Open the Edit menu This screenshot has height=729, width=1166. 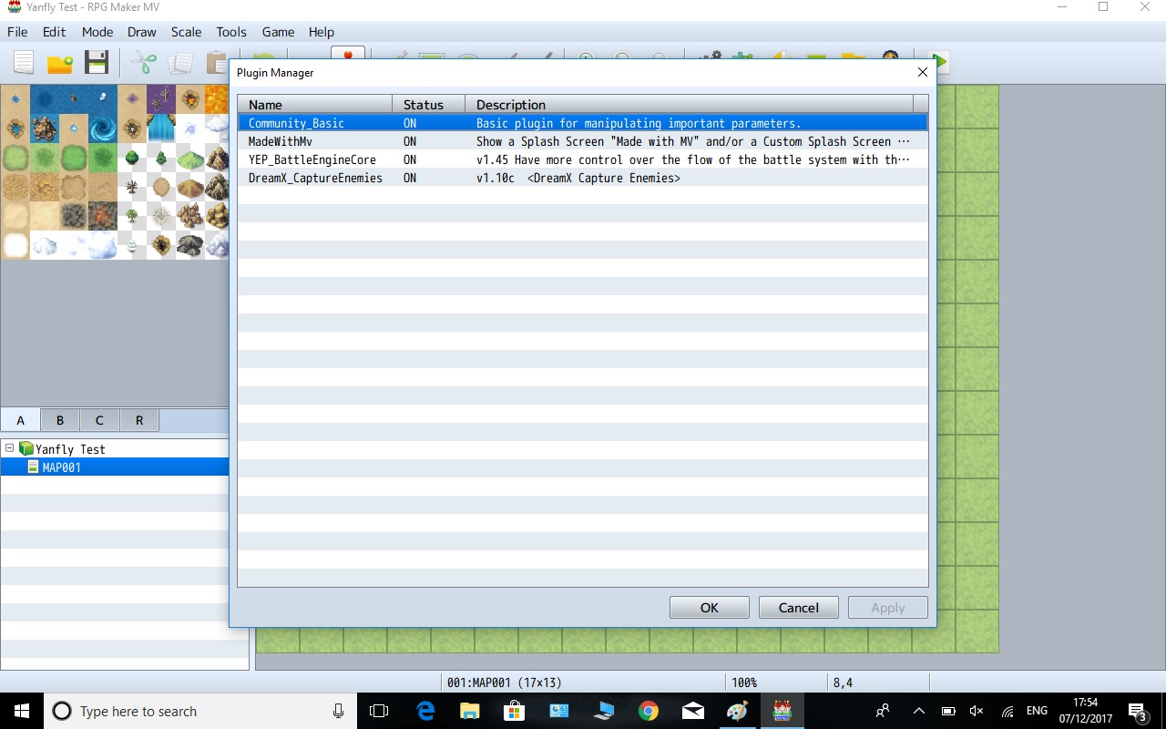(x=54, y=32)
